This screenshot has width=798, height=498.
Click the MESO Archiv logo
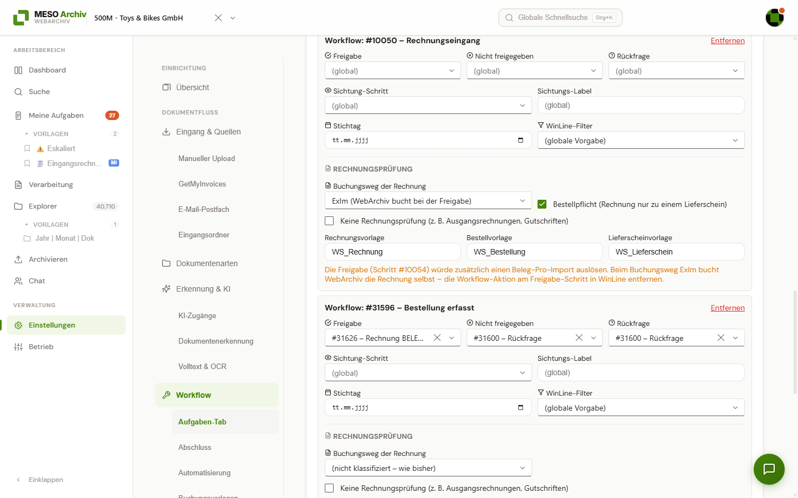(49, 17)
